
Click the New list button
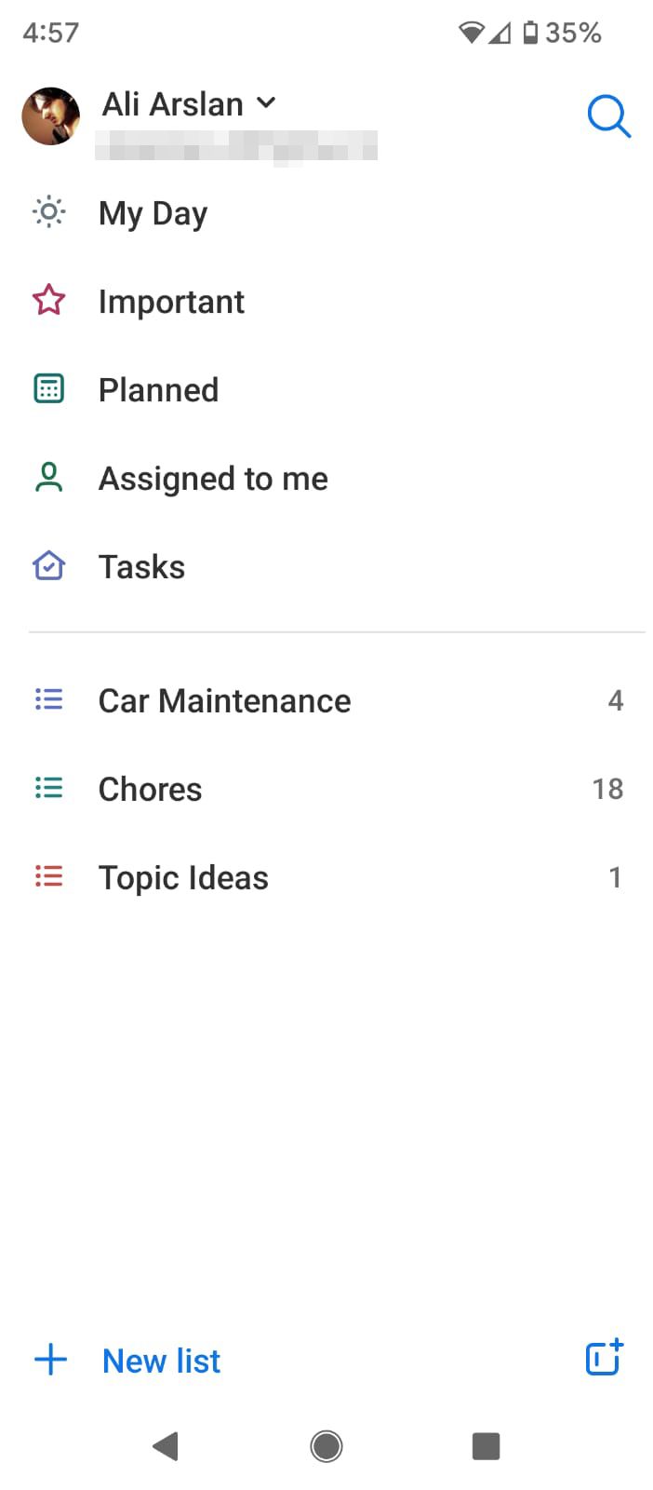coord(161,1361)
